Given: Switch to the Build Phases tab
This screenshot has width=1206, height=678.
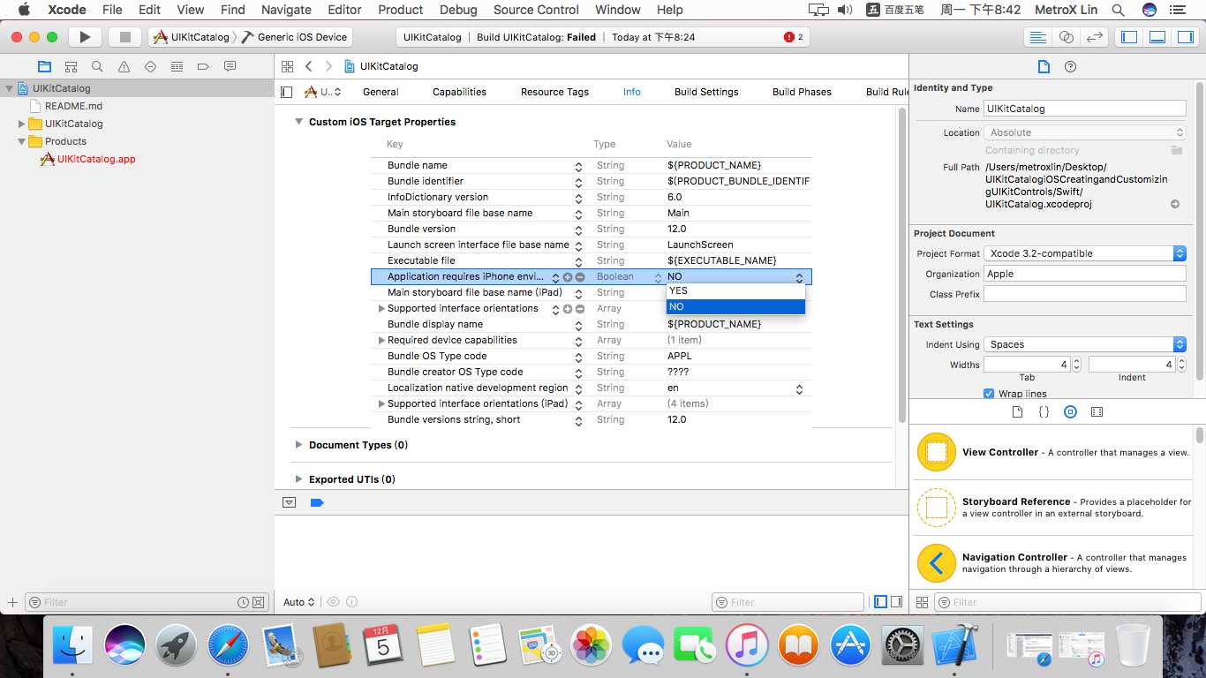Looking at the screenshot, I should pyautogui.click(x=802, y=92).
